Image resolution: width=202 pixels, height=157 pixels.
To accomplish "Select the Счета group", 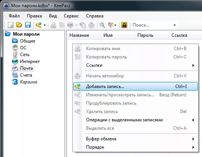I will (26, 75).
